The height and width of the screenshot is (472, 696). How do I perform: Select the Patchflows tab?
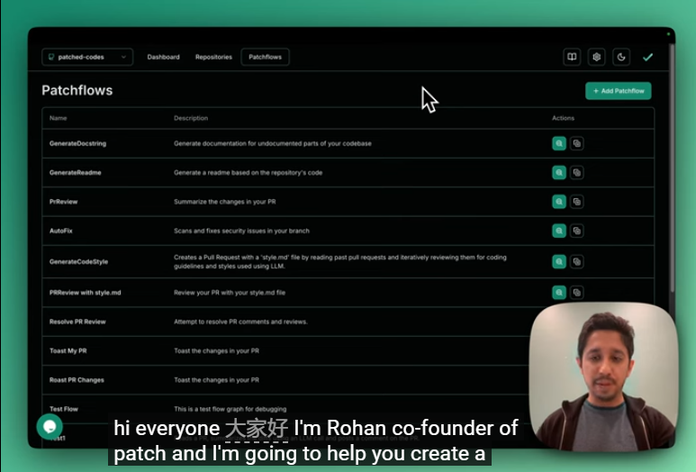pyautogui.click(x=265, y=57)
